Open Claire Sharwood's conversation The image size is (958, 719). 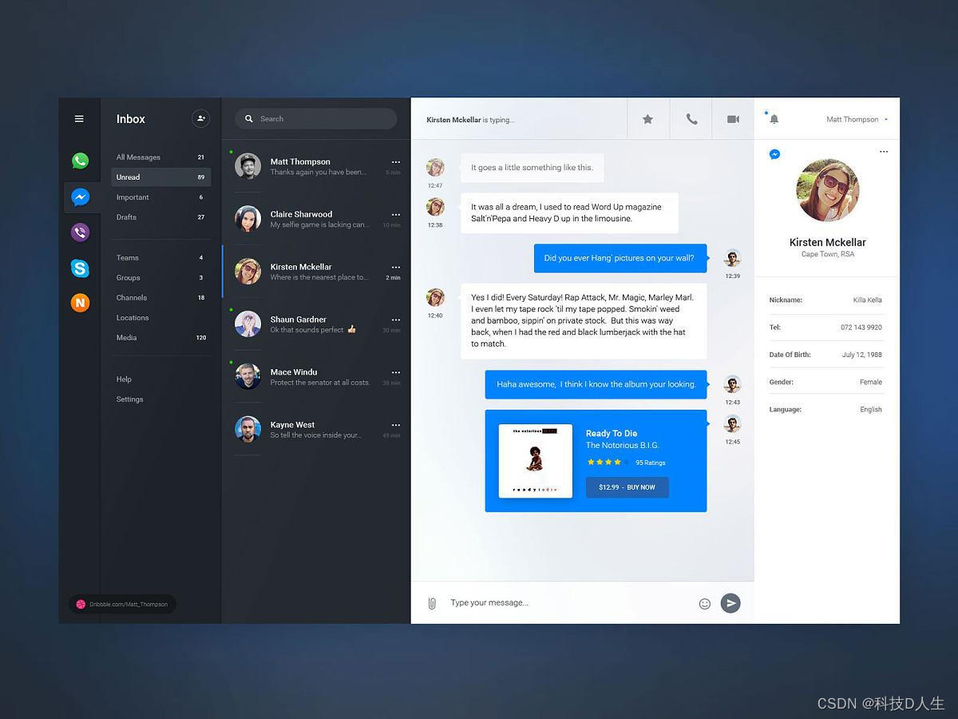coord(316,219)
